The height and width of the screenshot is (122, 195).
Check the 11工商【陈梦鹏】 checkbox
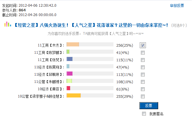click(143, 53)
